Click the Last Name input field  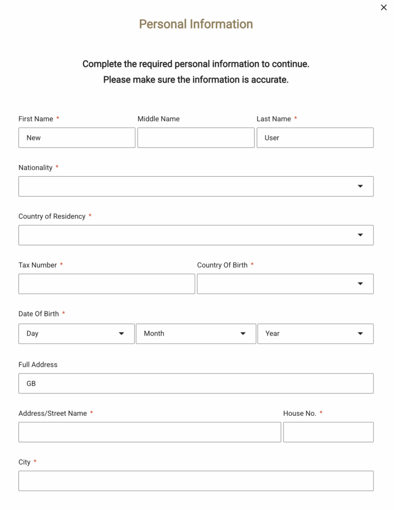pyautogui.click(x=315, y=138)
